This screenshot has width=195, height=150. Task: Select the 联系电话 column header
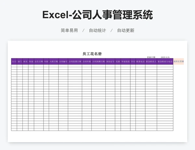coord(140,61)
